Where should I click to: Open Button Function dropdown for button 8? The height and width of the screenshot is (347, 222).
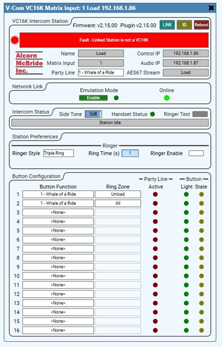[x=58, y=258]
